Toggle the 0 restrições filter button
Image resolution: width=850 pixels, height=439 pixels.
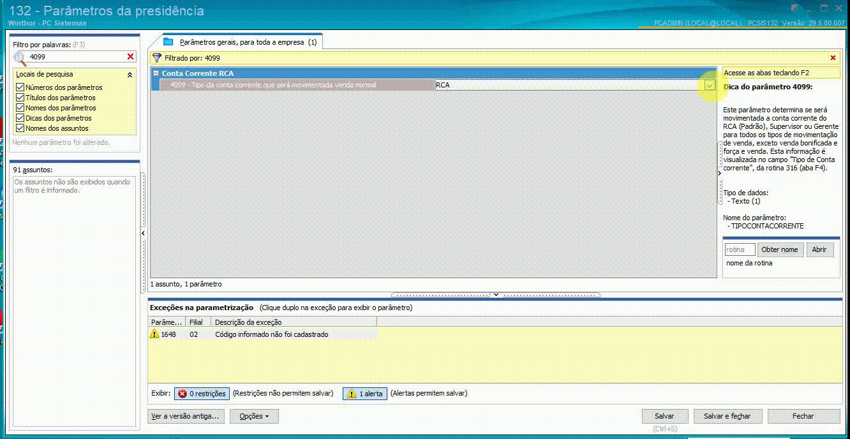[x=202, y=394]
